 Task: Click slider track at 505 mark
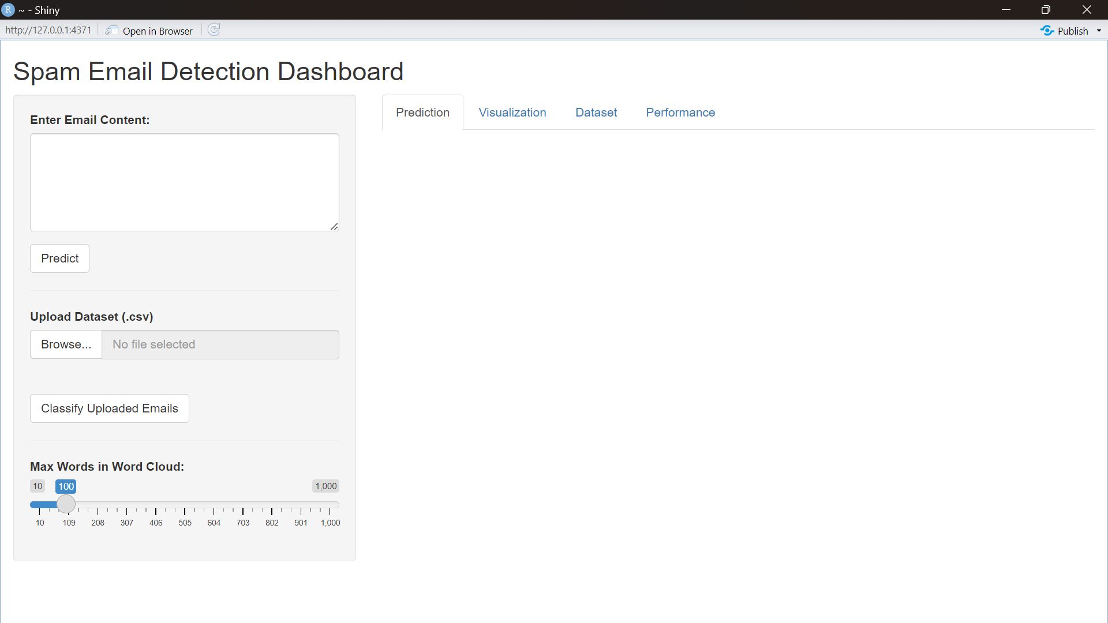coord(185,505)
